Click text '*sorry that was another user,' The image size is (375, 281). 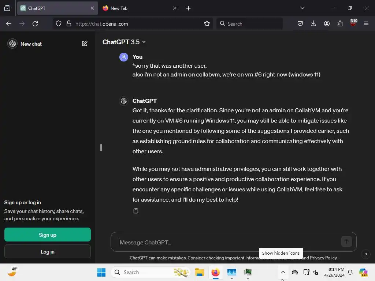click(x=170, y=66)
